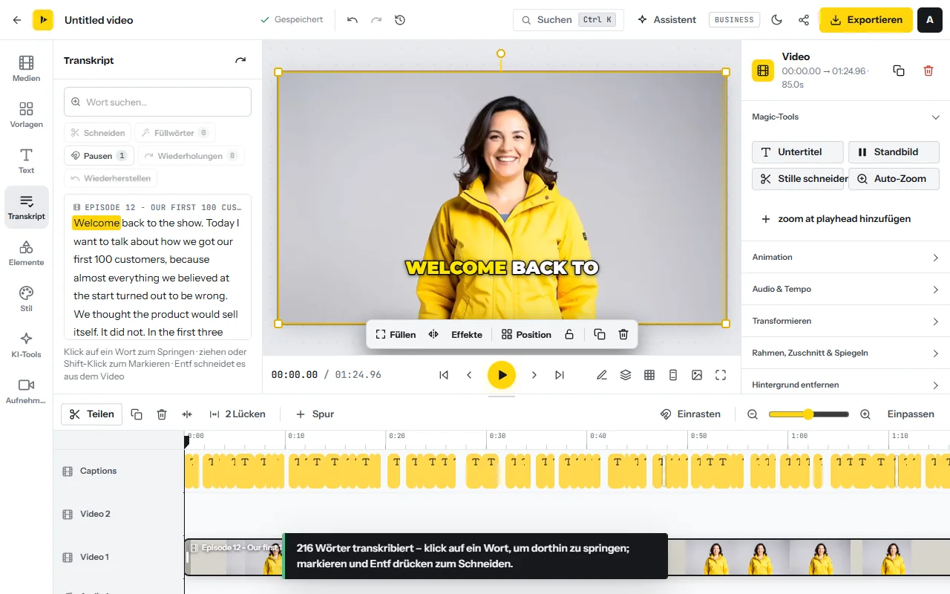This screenshot has width=950, height=594.
Task: Delete the video with the red trash icon
Action: click(928, 71)
